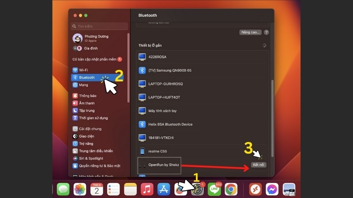This screenshot has width=353, height=198.
Task: Click the Mạng globe icon
Action: 75,85
